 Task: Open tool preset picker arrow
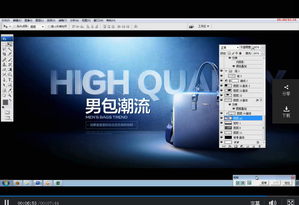10,26
